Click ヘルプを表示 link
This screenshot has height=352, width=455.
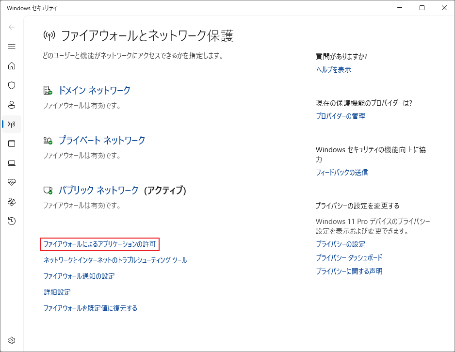tap(333, 70)
